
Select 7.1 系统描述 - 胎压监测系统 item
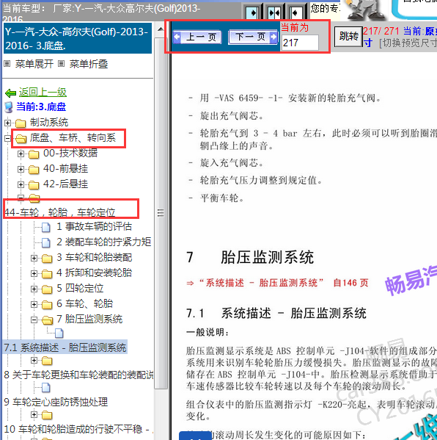[65, 347]
